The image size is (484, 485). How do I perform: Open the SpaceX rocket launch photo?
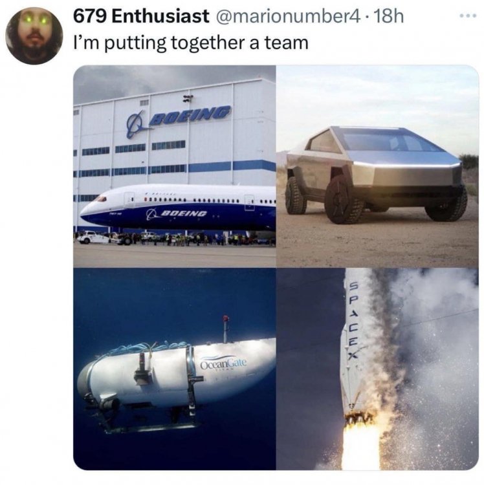coord(377,369)
